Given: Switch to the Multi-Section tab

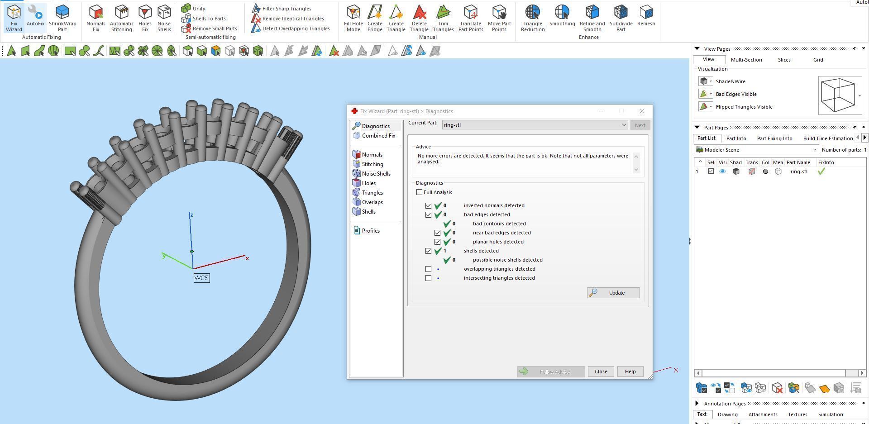Looking at the screenshot, I should (x=746, y=60).
